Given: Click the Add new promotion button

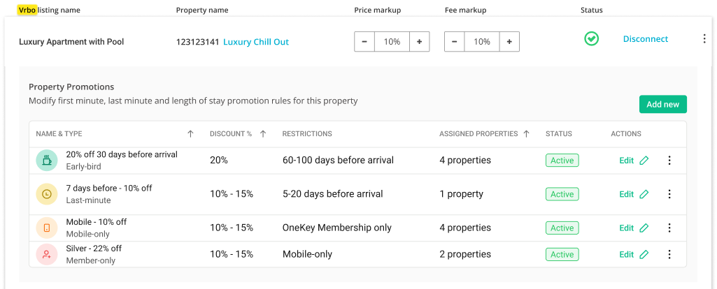Looking at the screenshot, I should click(662, 105).
